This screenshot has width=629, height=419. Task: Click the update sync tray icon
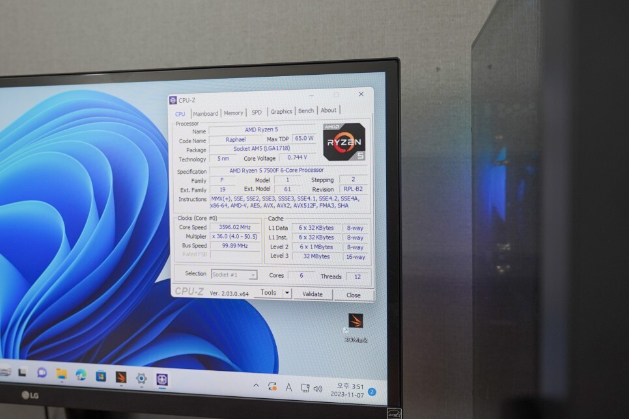(x=272, y=386)
